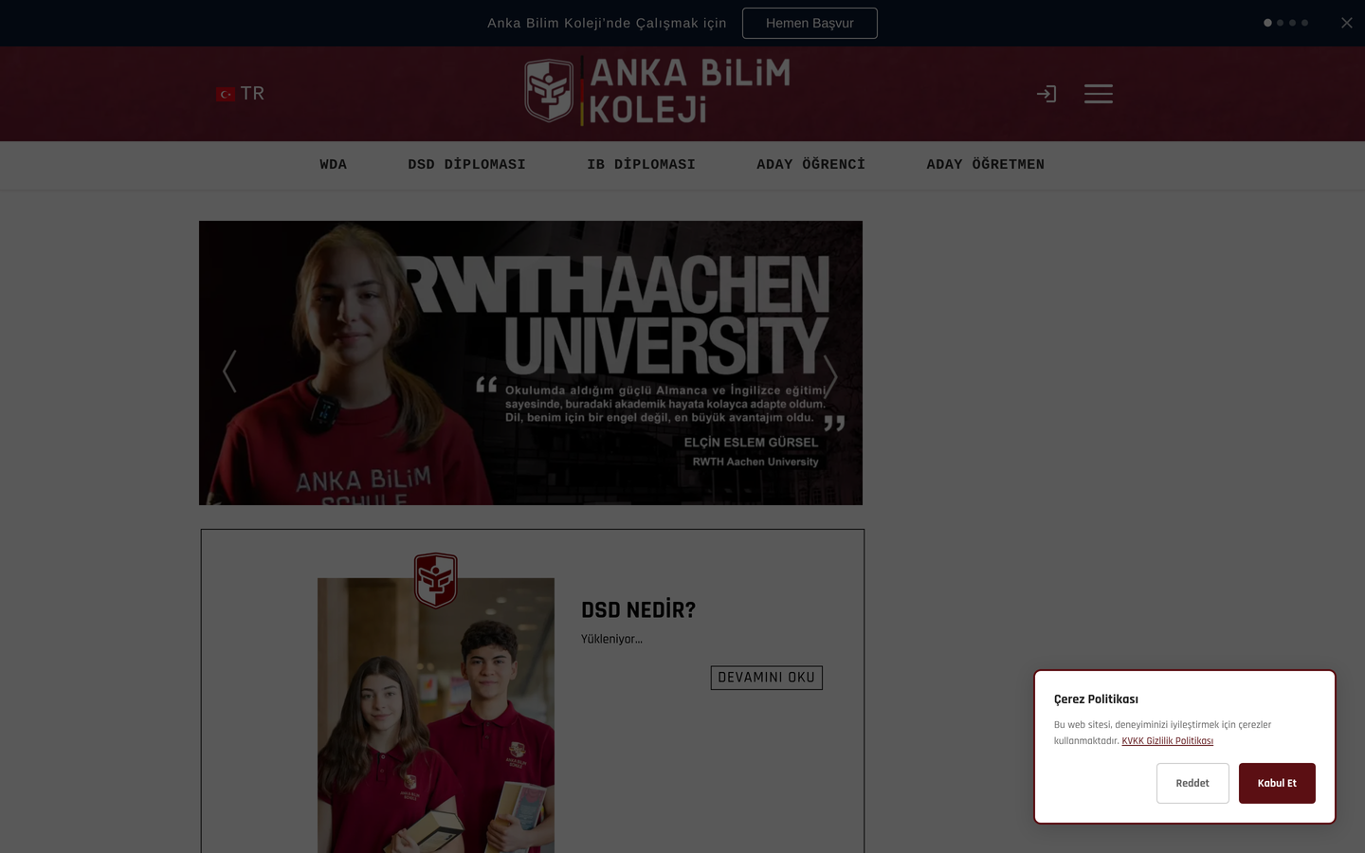
Task: Click the red shield badge above student photo
Action: (436, 580)
